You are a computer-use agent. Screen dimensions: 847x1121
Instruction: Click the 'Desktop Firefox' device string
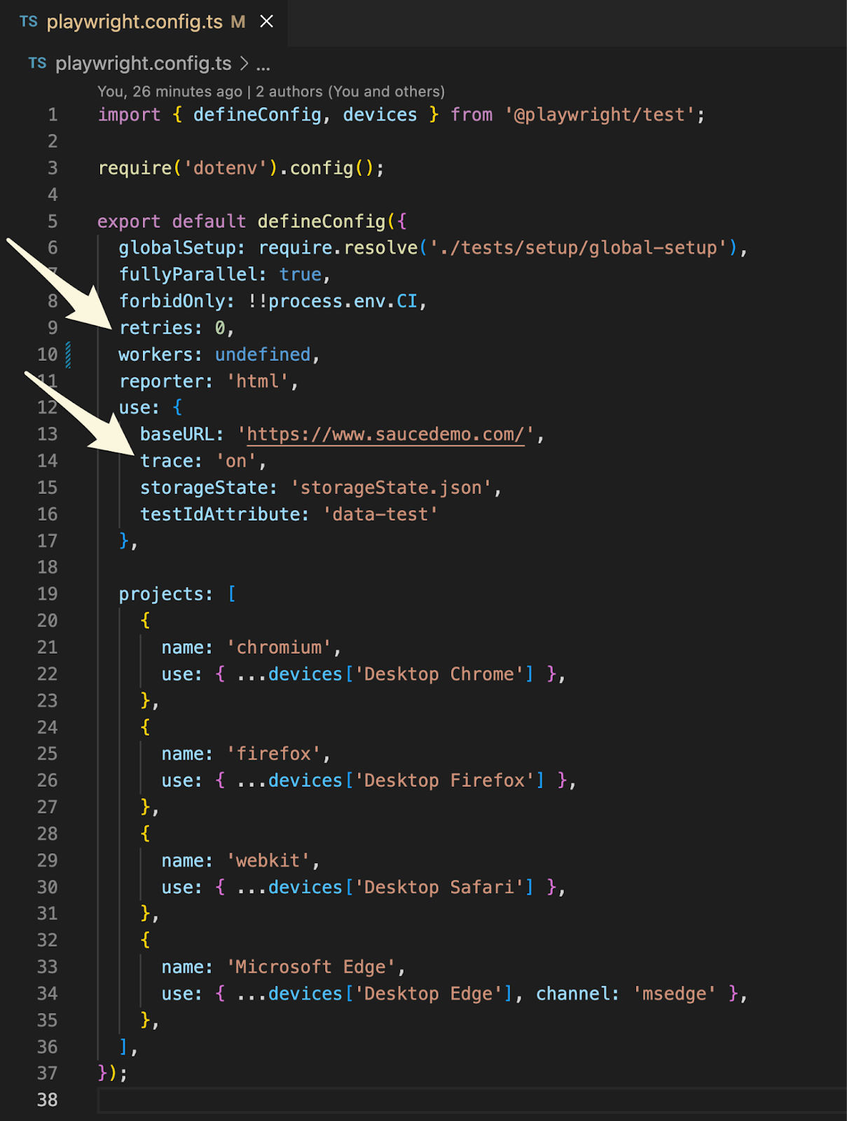[444, 780]
